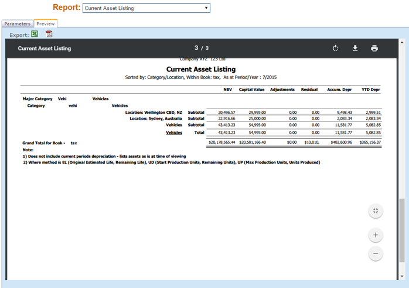The height and width of the screenshot is (288, 409).
Task: Export report to Excel
Action: coord(35,34)
